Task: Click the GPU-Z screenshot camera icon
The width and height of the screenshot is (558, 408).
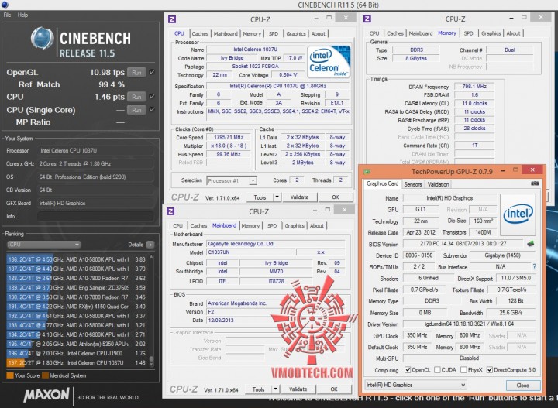Action: [535, 183]
